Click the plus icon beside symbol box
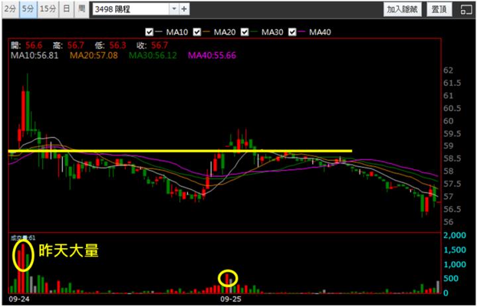This screenshot has width=477, height=307. tap(184, 9)
